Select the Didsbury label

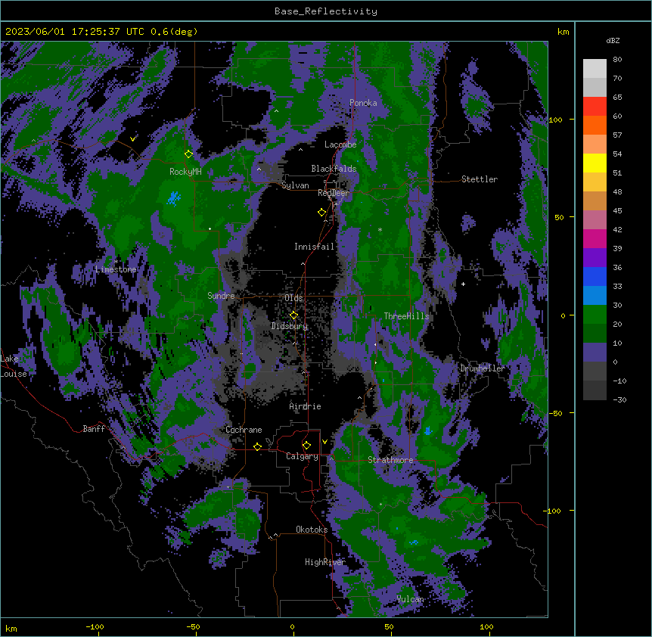pos(290,326)
